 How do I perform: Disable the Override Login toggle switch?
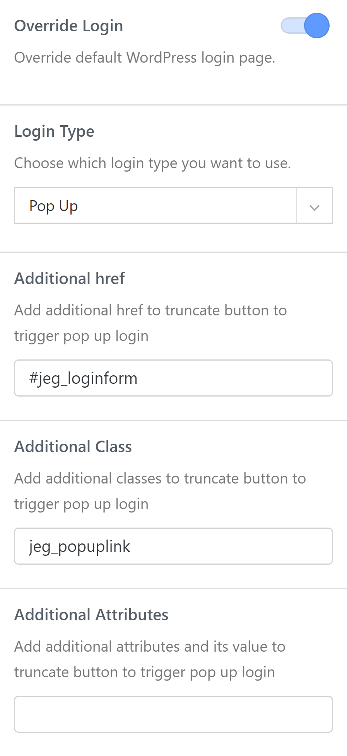[x=305, y=26]
